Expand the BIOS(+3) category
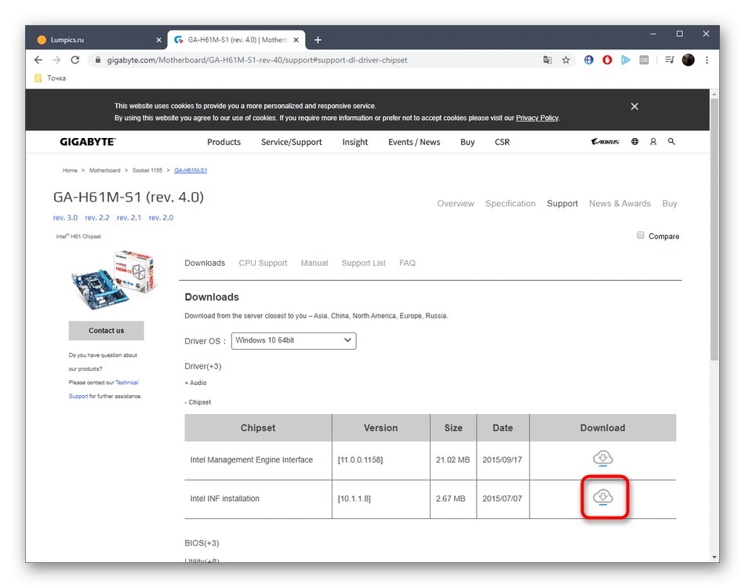Viewport: 745px width, 588px height. pos(202,543)
